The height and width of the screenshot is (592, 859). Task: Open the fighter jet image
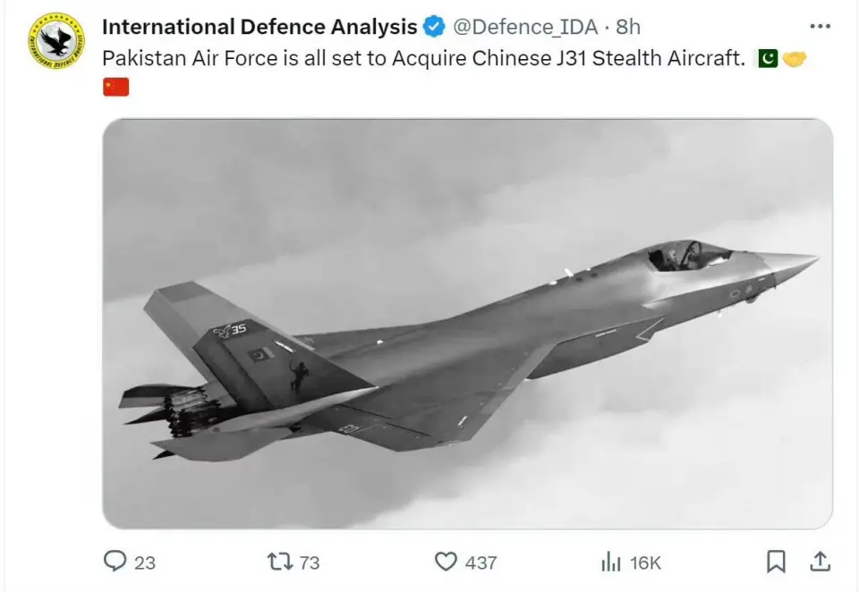467,324
